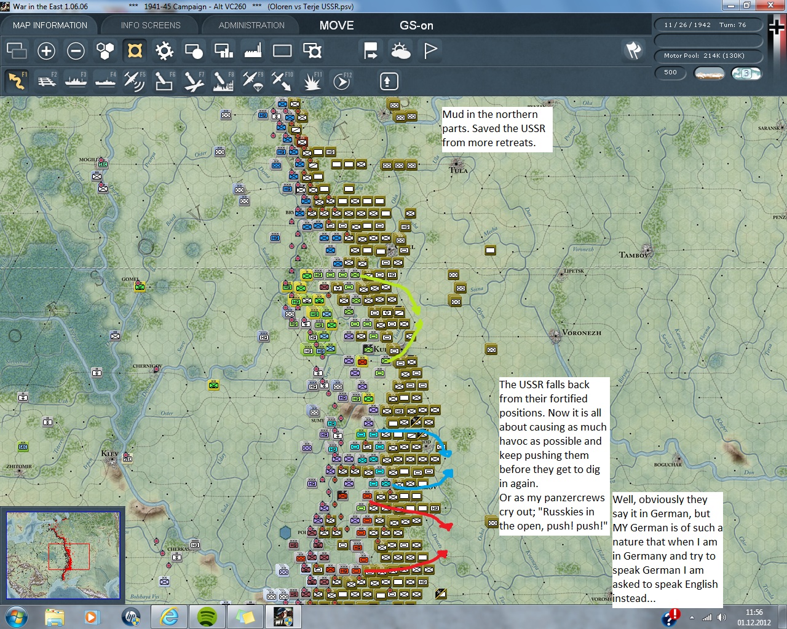Click the crossed white flags icon
The height and width of the screenshot is (629, 787).
pos(633,50)
